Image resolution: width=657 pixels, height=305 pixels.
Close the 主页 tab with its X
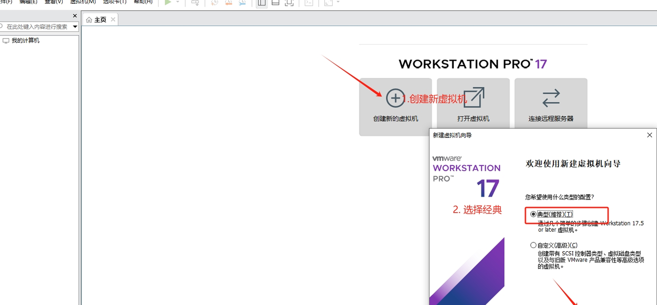113,19
